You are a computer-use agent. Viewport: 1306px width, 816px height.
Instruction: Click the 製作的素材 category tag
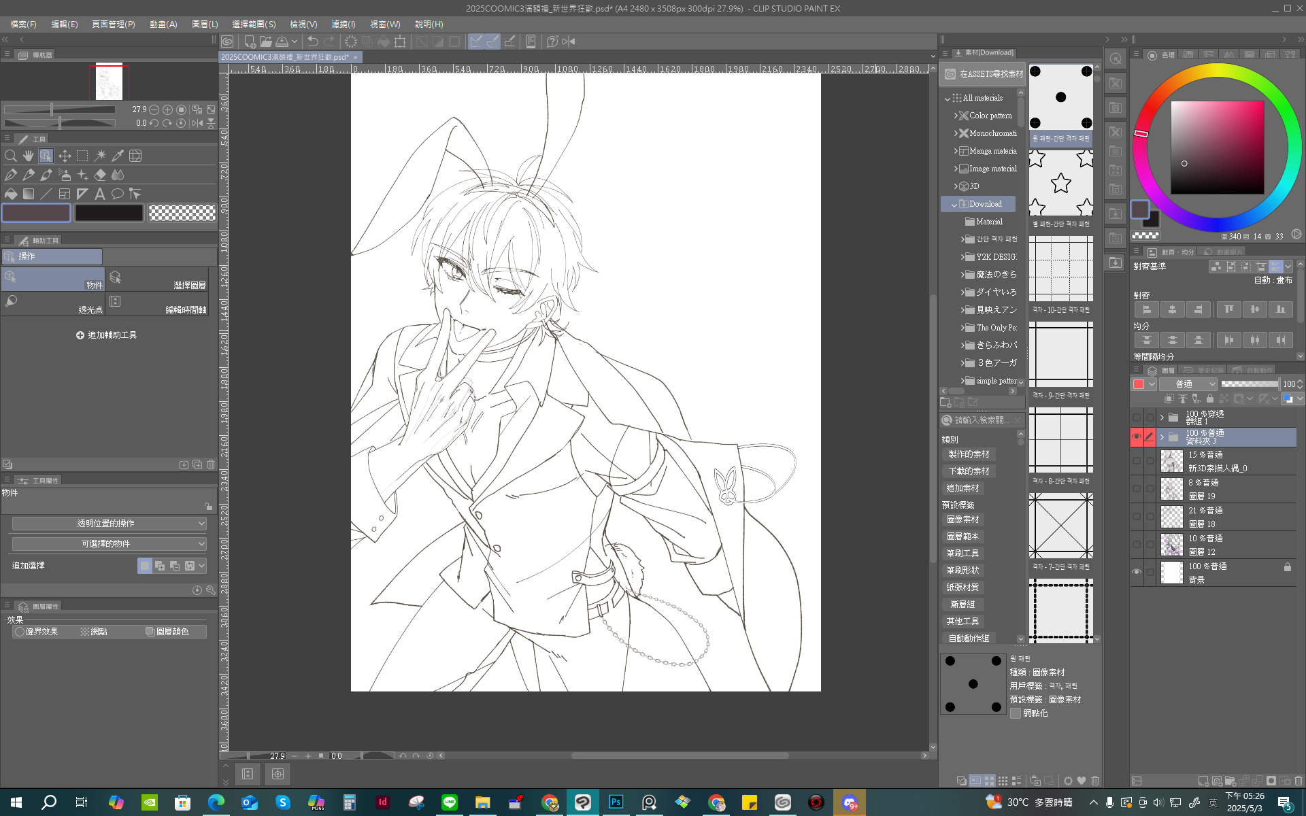[x=969, y=454]
